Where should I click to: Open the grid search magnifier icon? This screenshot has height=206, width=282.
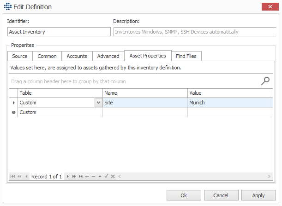point(265,81)
